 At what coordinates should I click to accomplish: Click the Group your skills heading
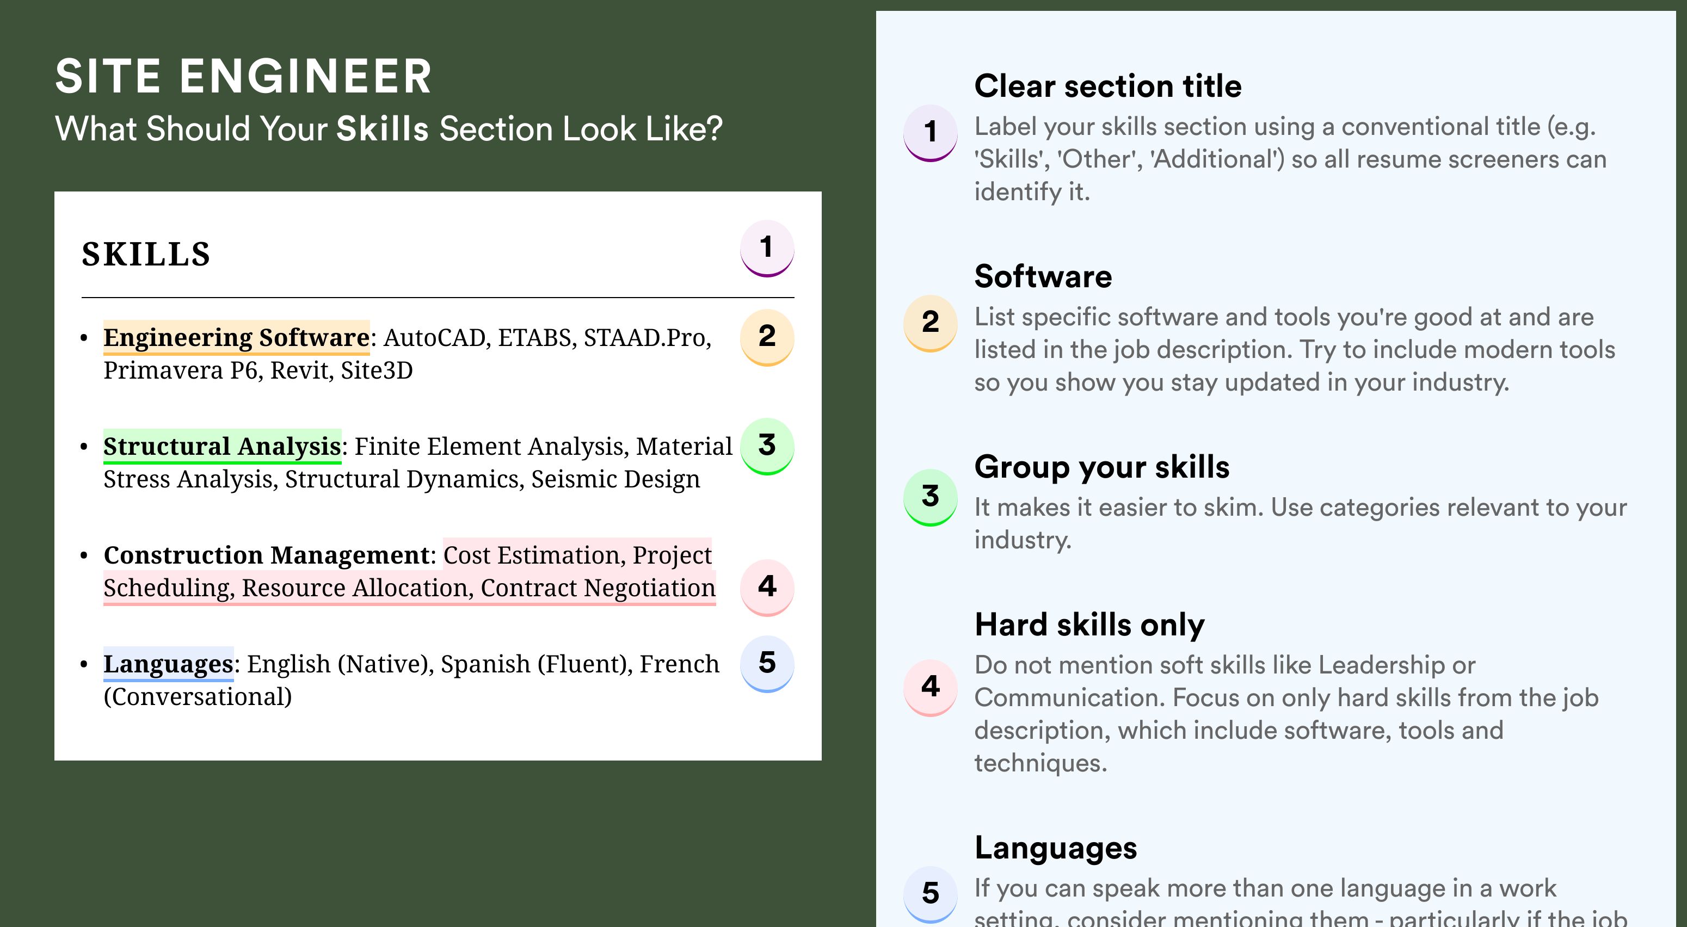tap(1101, 467)
